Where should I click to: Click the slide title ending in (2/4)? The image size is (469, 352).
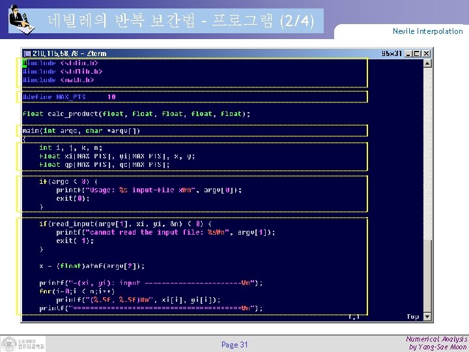coord(180,21)
